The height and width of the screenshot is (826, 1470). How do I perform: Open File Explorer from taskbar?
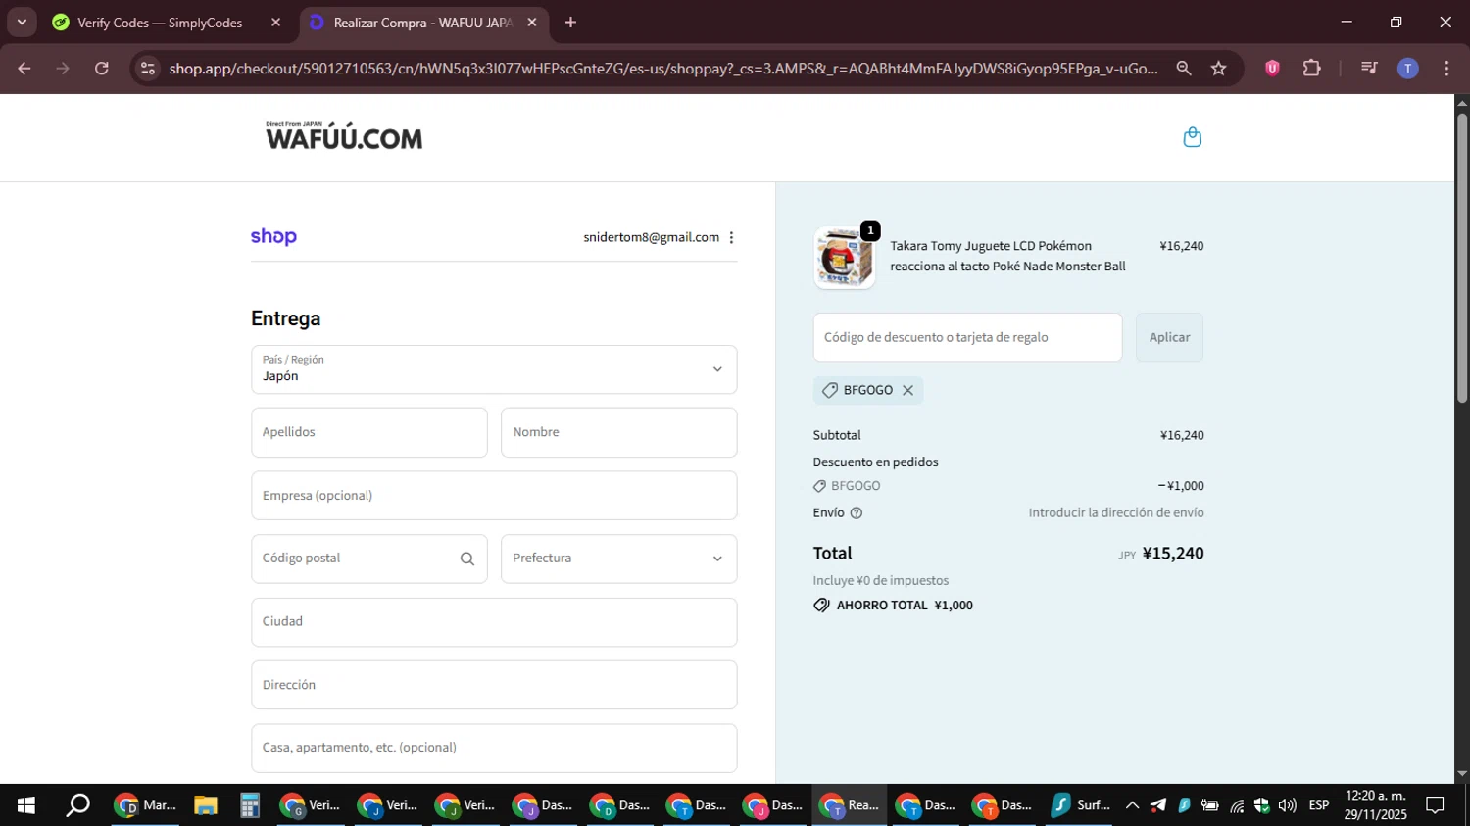(x=205, y=805)
